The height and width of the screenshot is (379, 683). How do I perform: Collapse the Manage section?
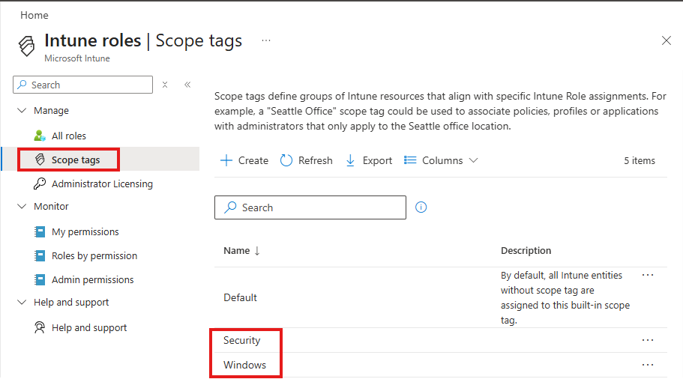(21, 110)
